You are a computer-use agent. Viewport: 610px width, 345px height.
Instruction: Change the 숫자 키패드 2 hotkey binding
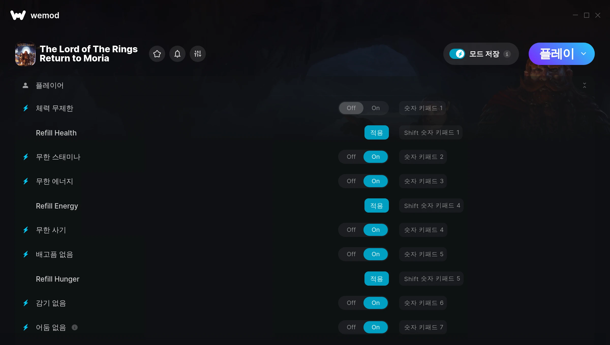pos(423,157)
